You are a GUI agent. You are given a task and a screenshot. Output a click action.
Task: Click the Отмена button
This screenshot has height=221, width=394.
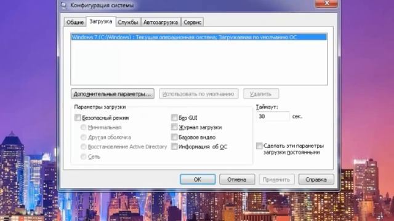pyautogui.click(x=237, y=179)
